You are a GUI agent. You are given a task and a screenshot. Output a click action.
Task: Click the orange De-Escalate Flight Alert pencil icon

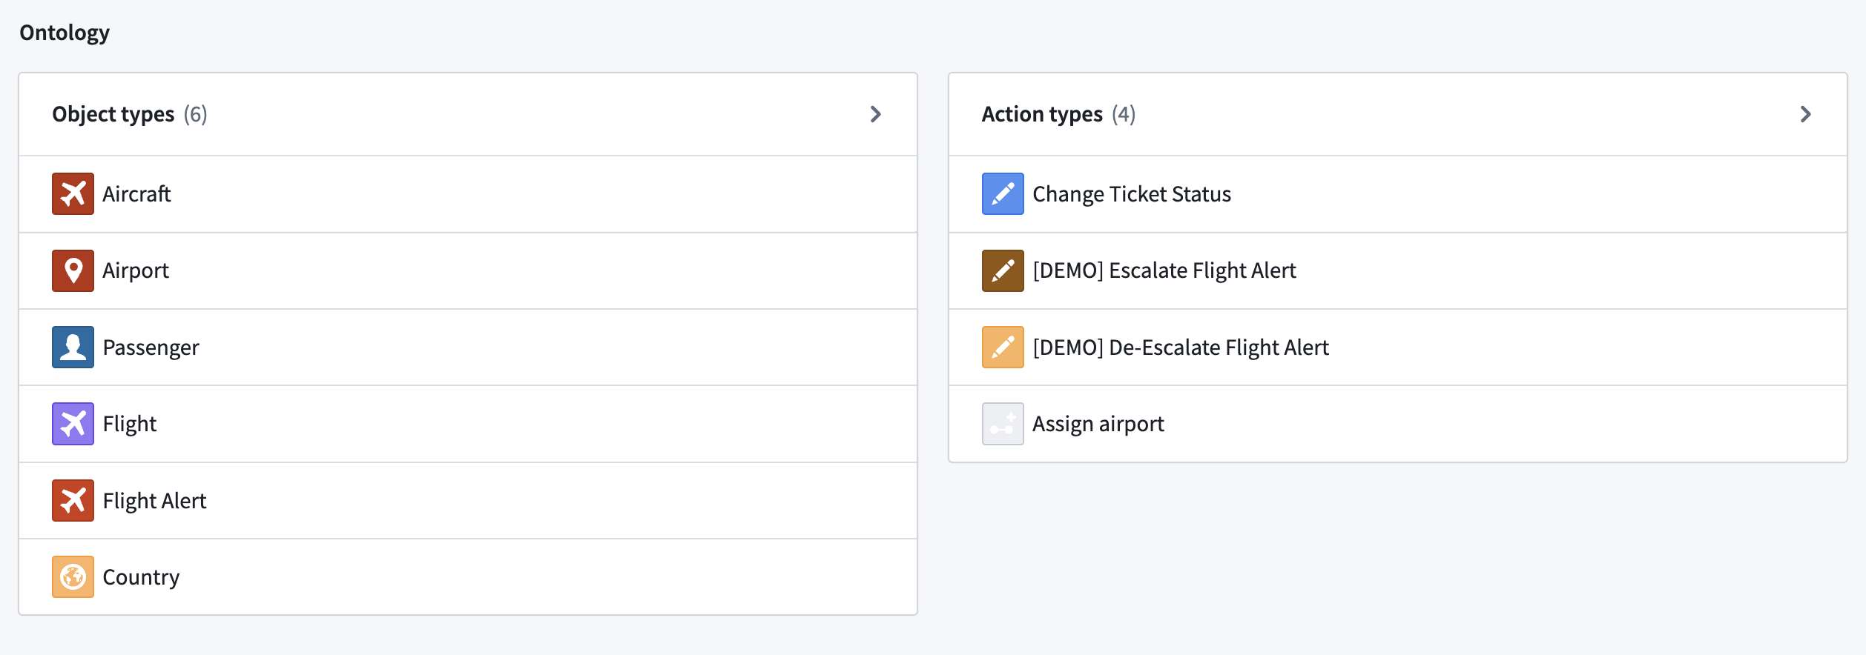tap(1003, 348)
